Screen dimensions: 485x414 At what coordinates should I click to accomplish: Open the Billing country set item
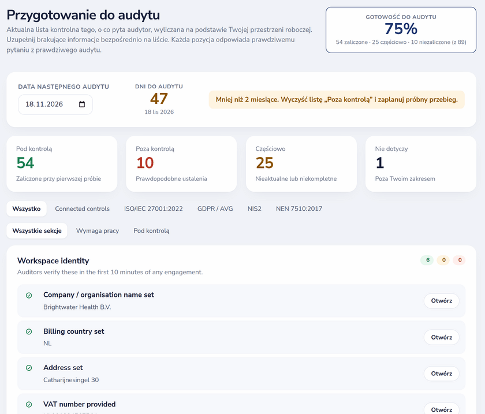tap(441, 337)
